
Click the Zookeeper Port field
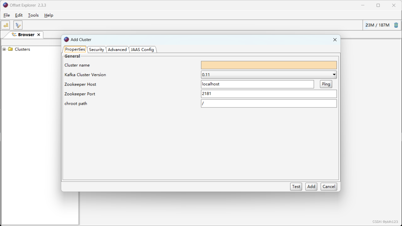269,94
